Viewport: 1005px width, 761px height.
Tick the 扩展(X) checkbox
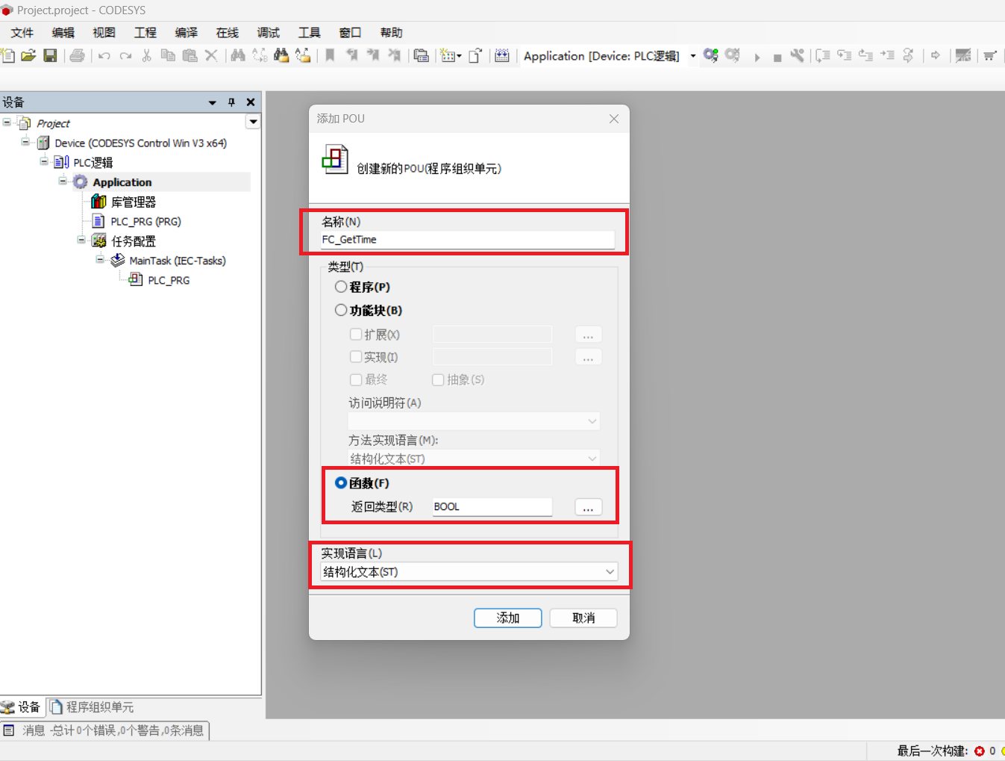click(x=356, y=334)
